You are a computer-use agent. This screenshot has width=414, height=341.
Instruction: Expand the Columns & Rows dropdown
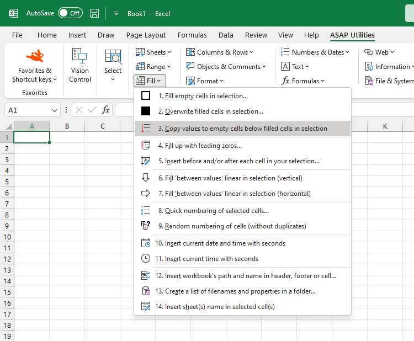(220, 52)
